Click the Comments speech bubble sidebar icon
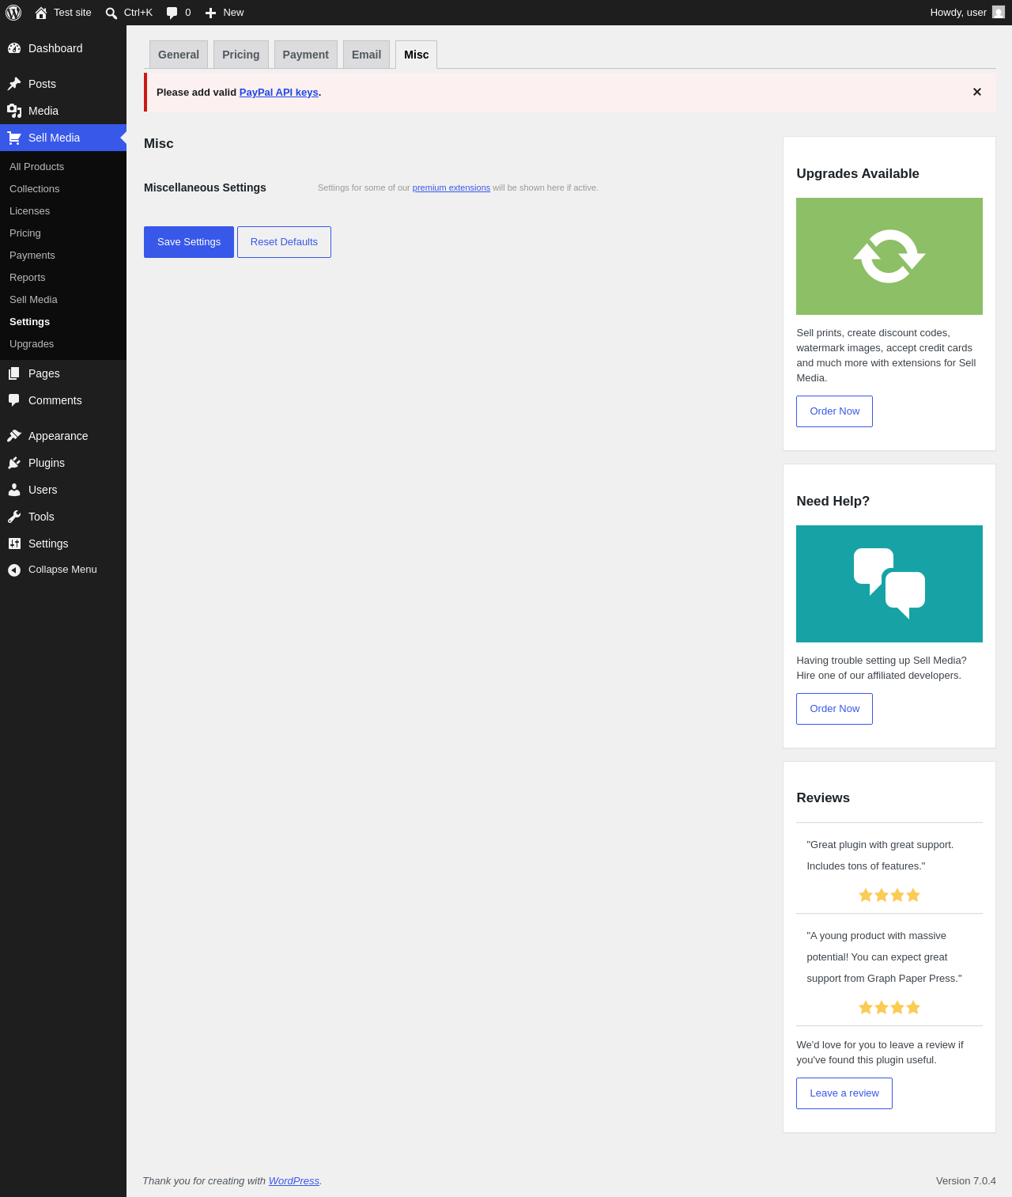Viewport: 1012px width, 1197px height. tap(14, 400)
